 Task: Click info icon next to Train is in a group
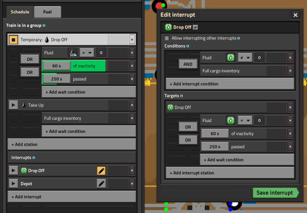pyautogui.click(x=44, y=26)
